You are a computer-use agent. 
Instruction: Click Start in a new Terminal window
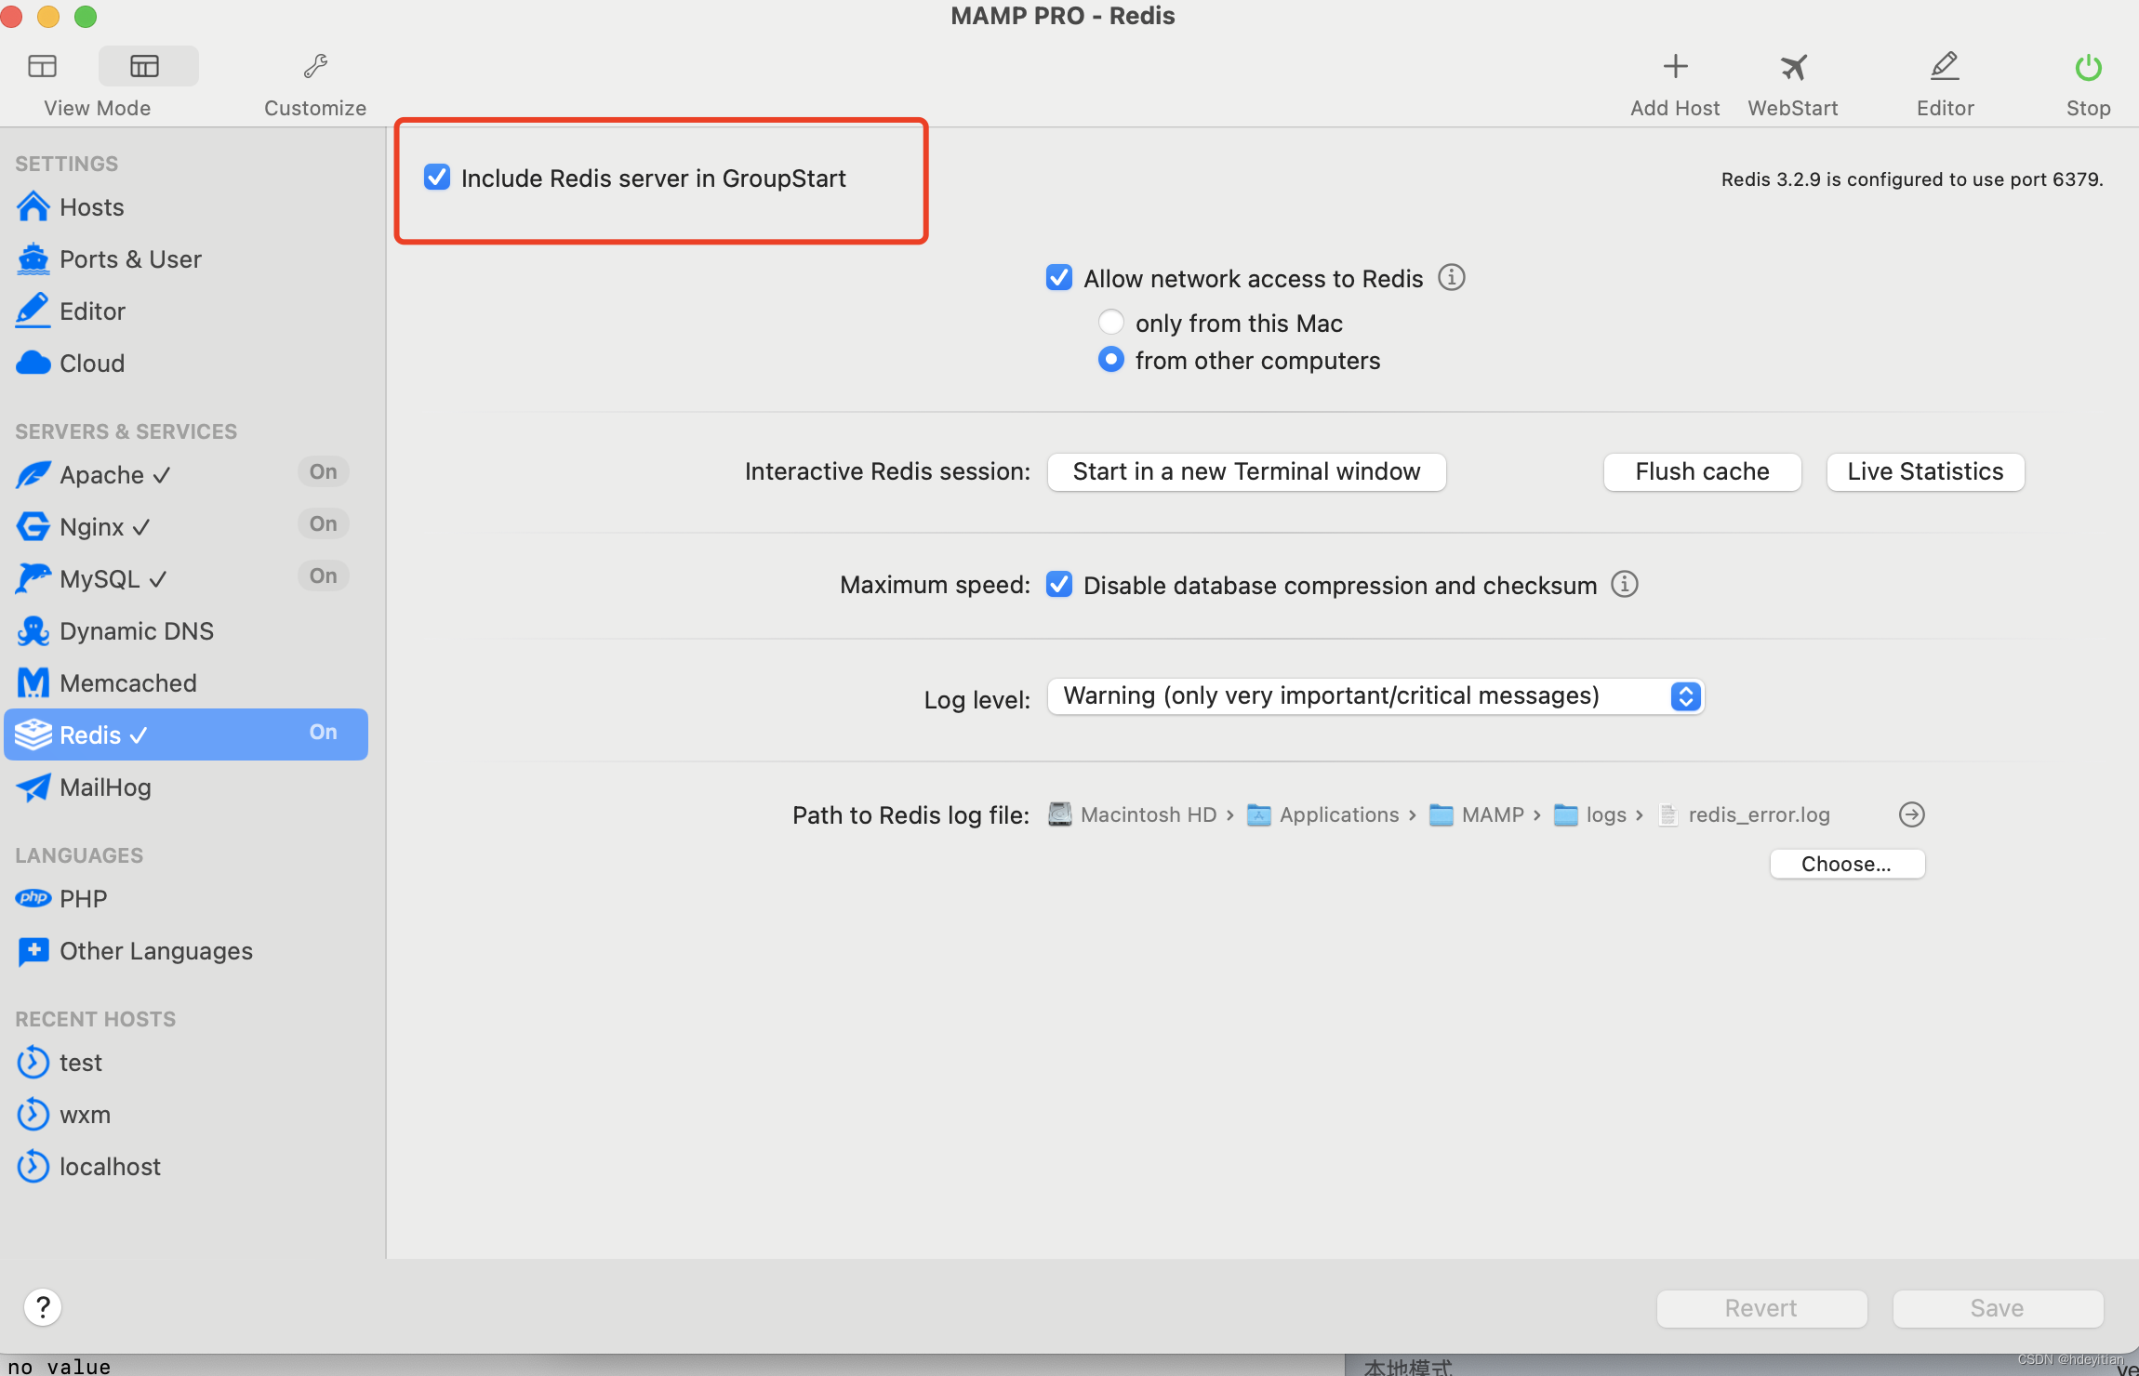coord(1245,472)
